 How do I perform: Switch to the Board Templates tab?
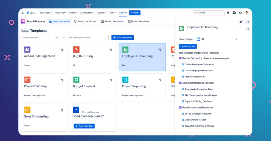click(139, 21)
